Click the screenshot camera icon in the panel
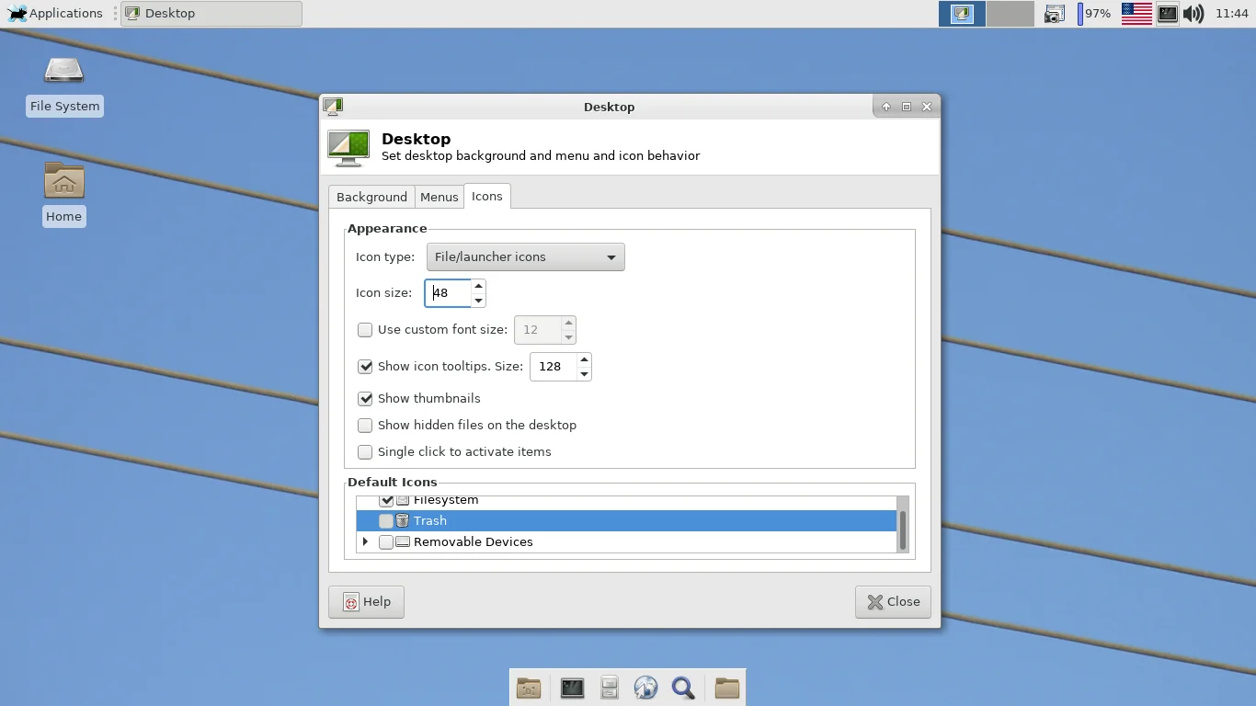Image resolution: width=1256 pixels, height=706 pixels. point(1055,14)
